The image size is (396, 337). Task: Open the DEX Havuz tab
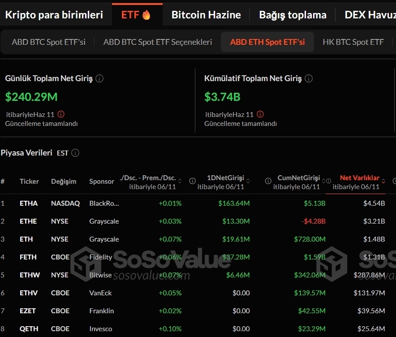click(x=370, y=15)
